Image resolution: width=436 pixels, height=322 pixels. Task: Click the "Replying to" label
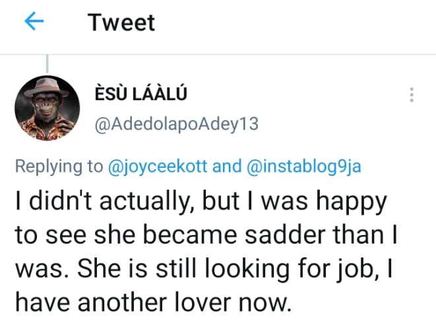59,167
